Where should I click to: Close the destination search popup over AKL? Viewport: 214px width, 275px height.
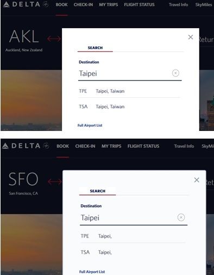coord(191,37)
